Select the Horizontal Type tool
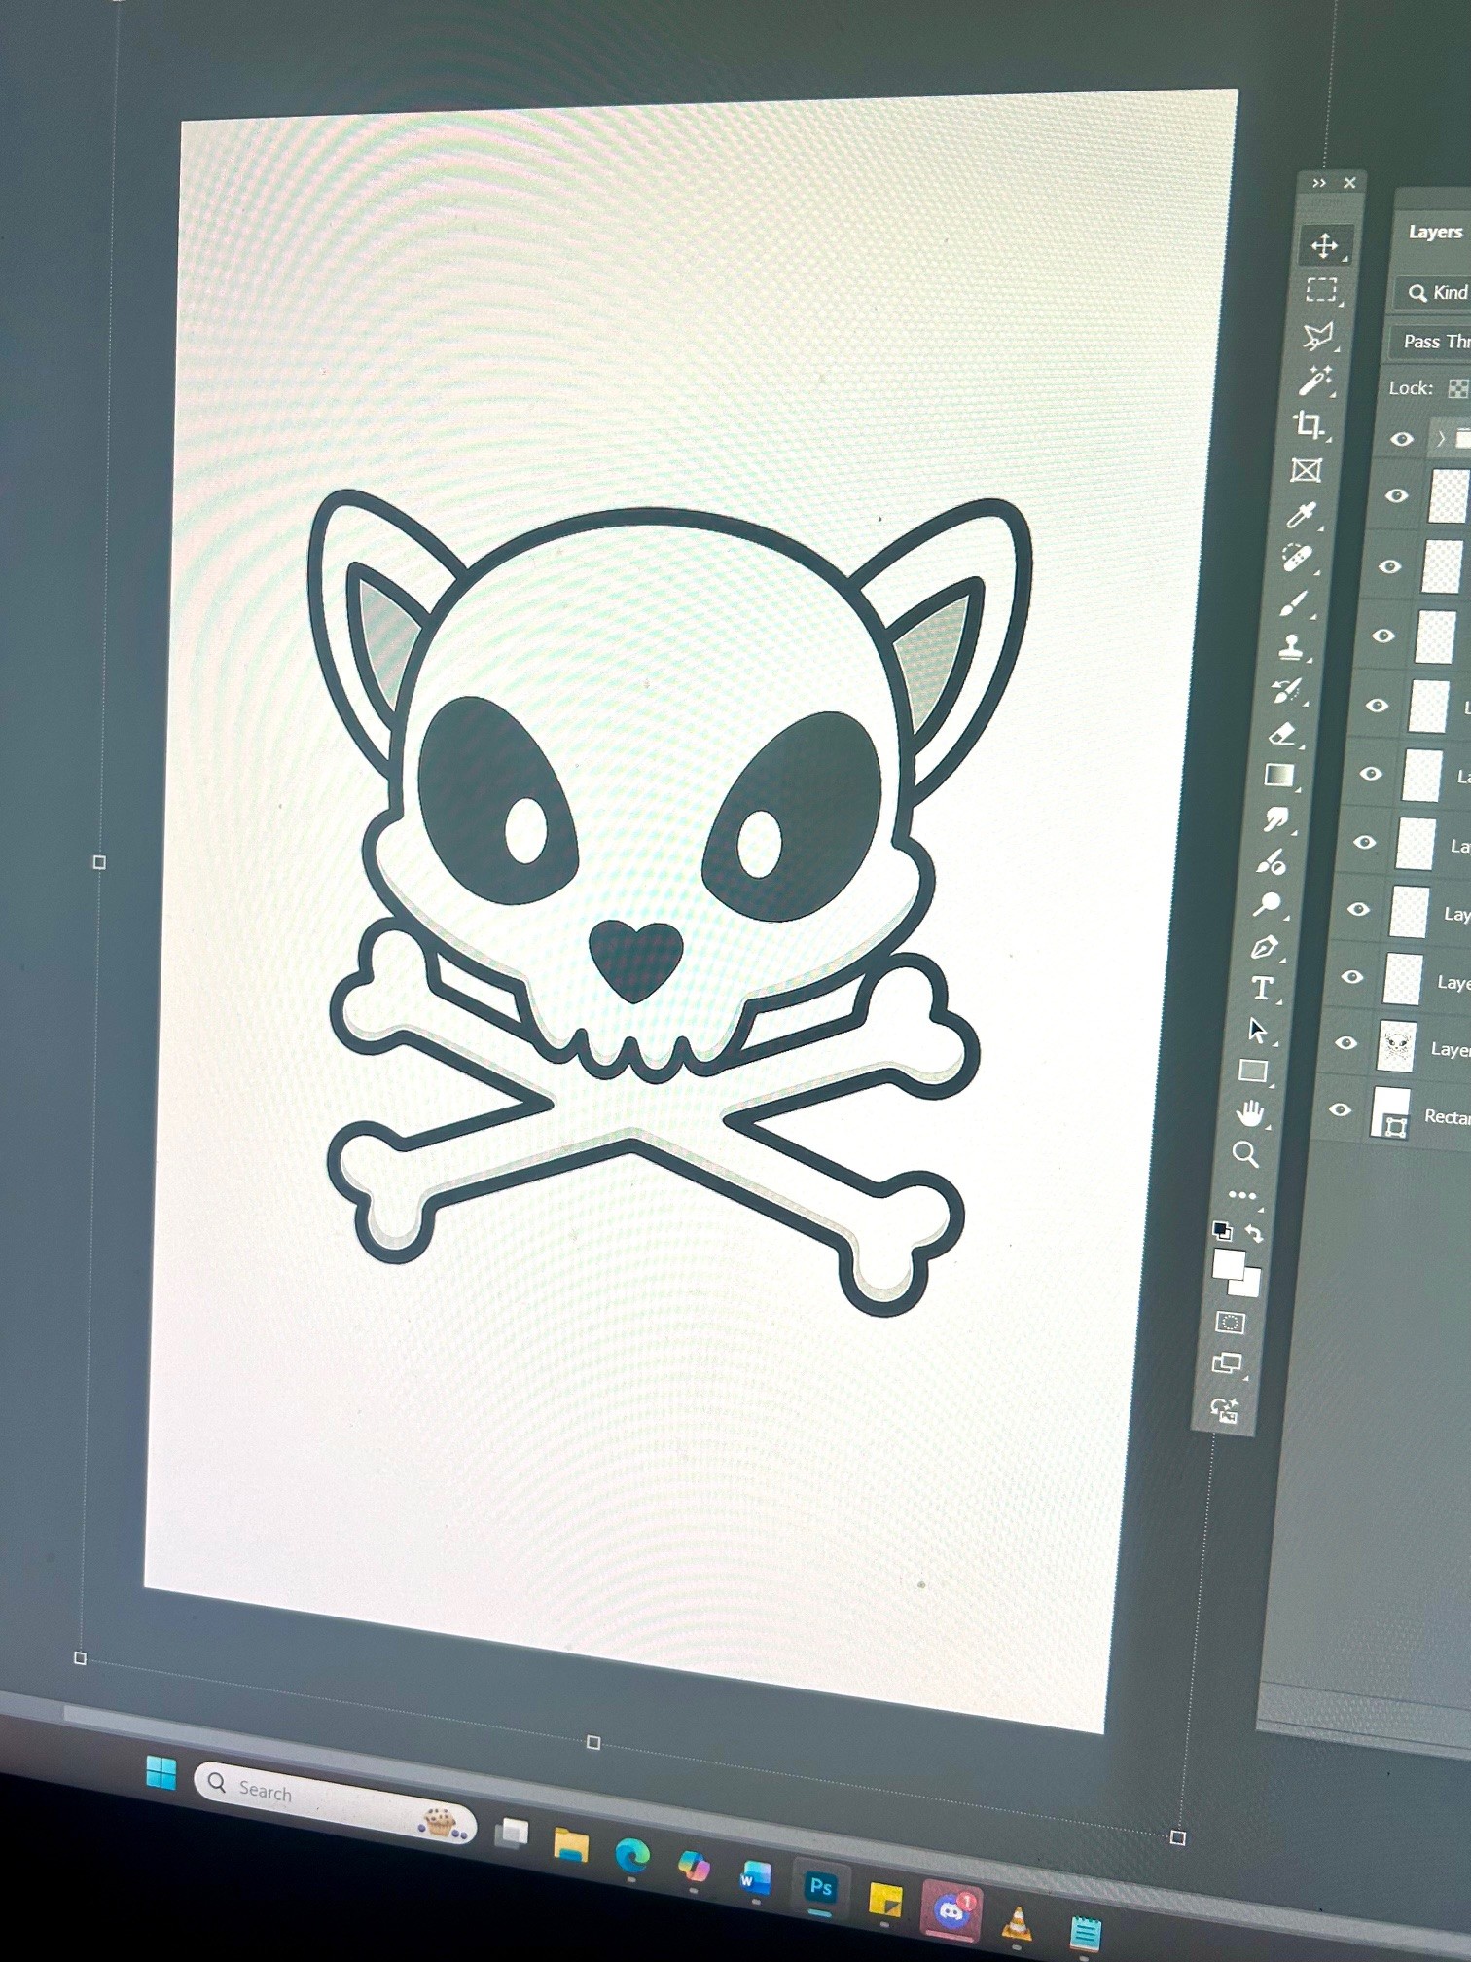Screen dimensions: 1471x1962 point(1262,989)
